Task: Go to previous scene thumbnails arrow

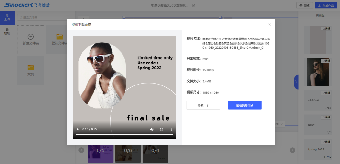Action: click(81, 150)
